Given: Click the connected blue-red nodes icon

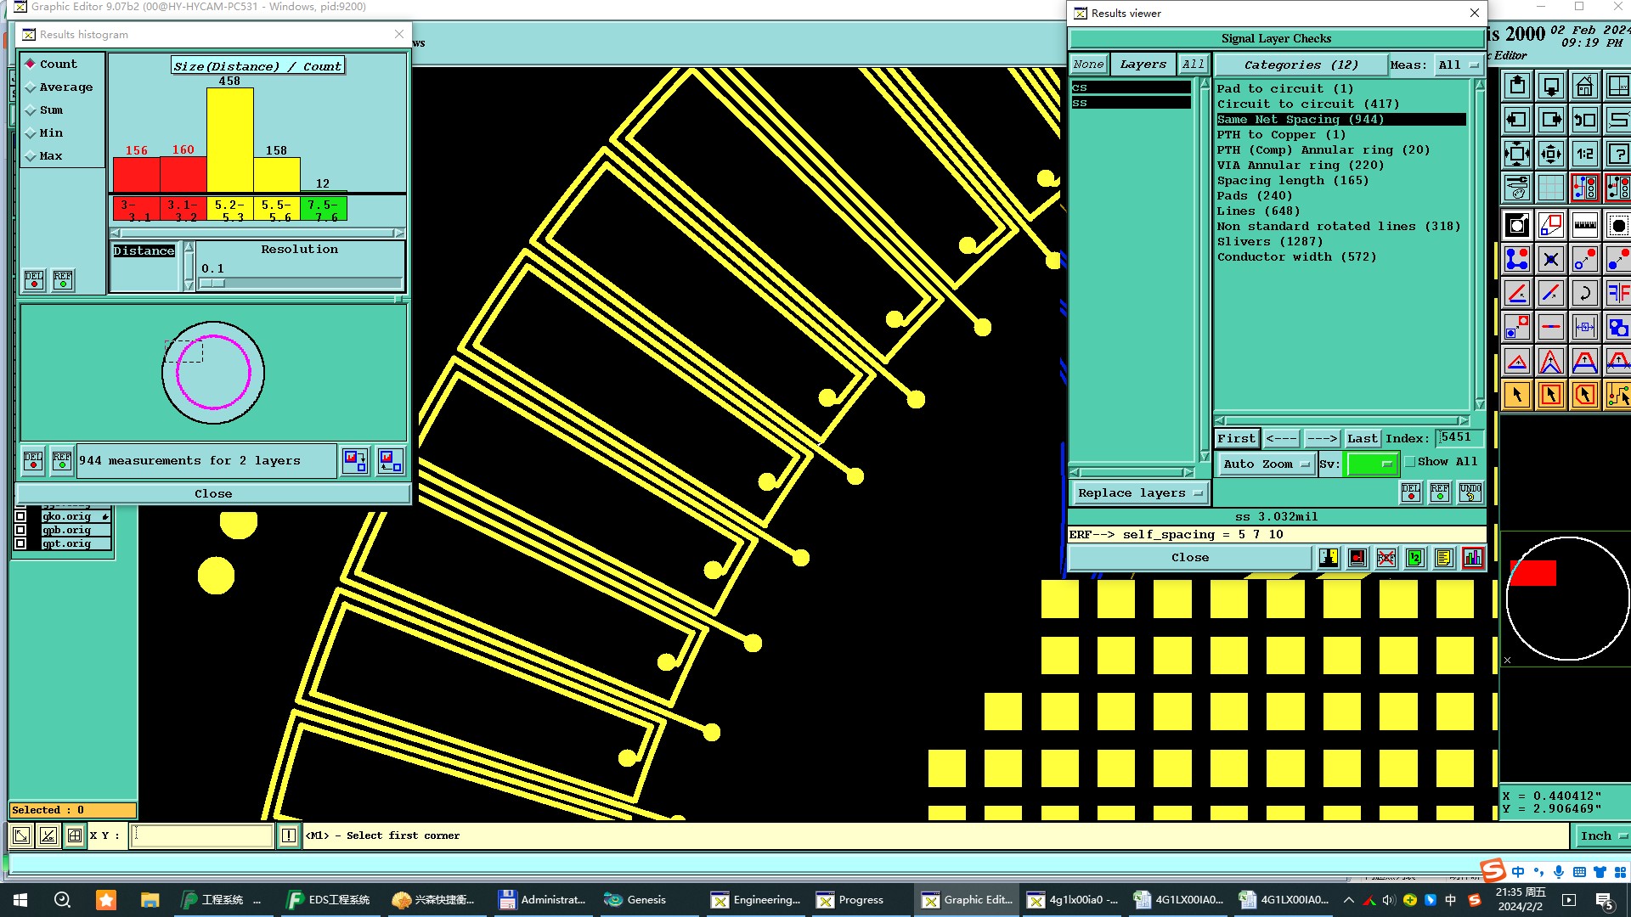Looking at the screenshot, I should coord(1517,259).
